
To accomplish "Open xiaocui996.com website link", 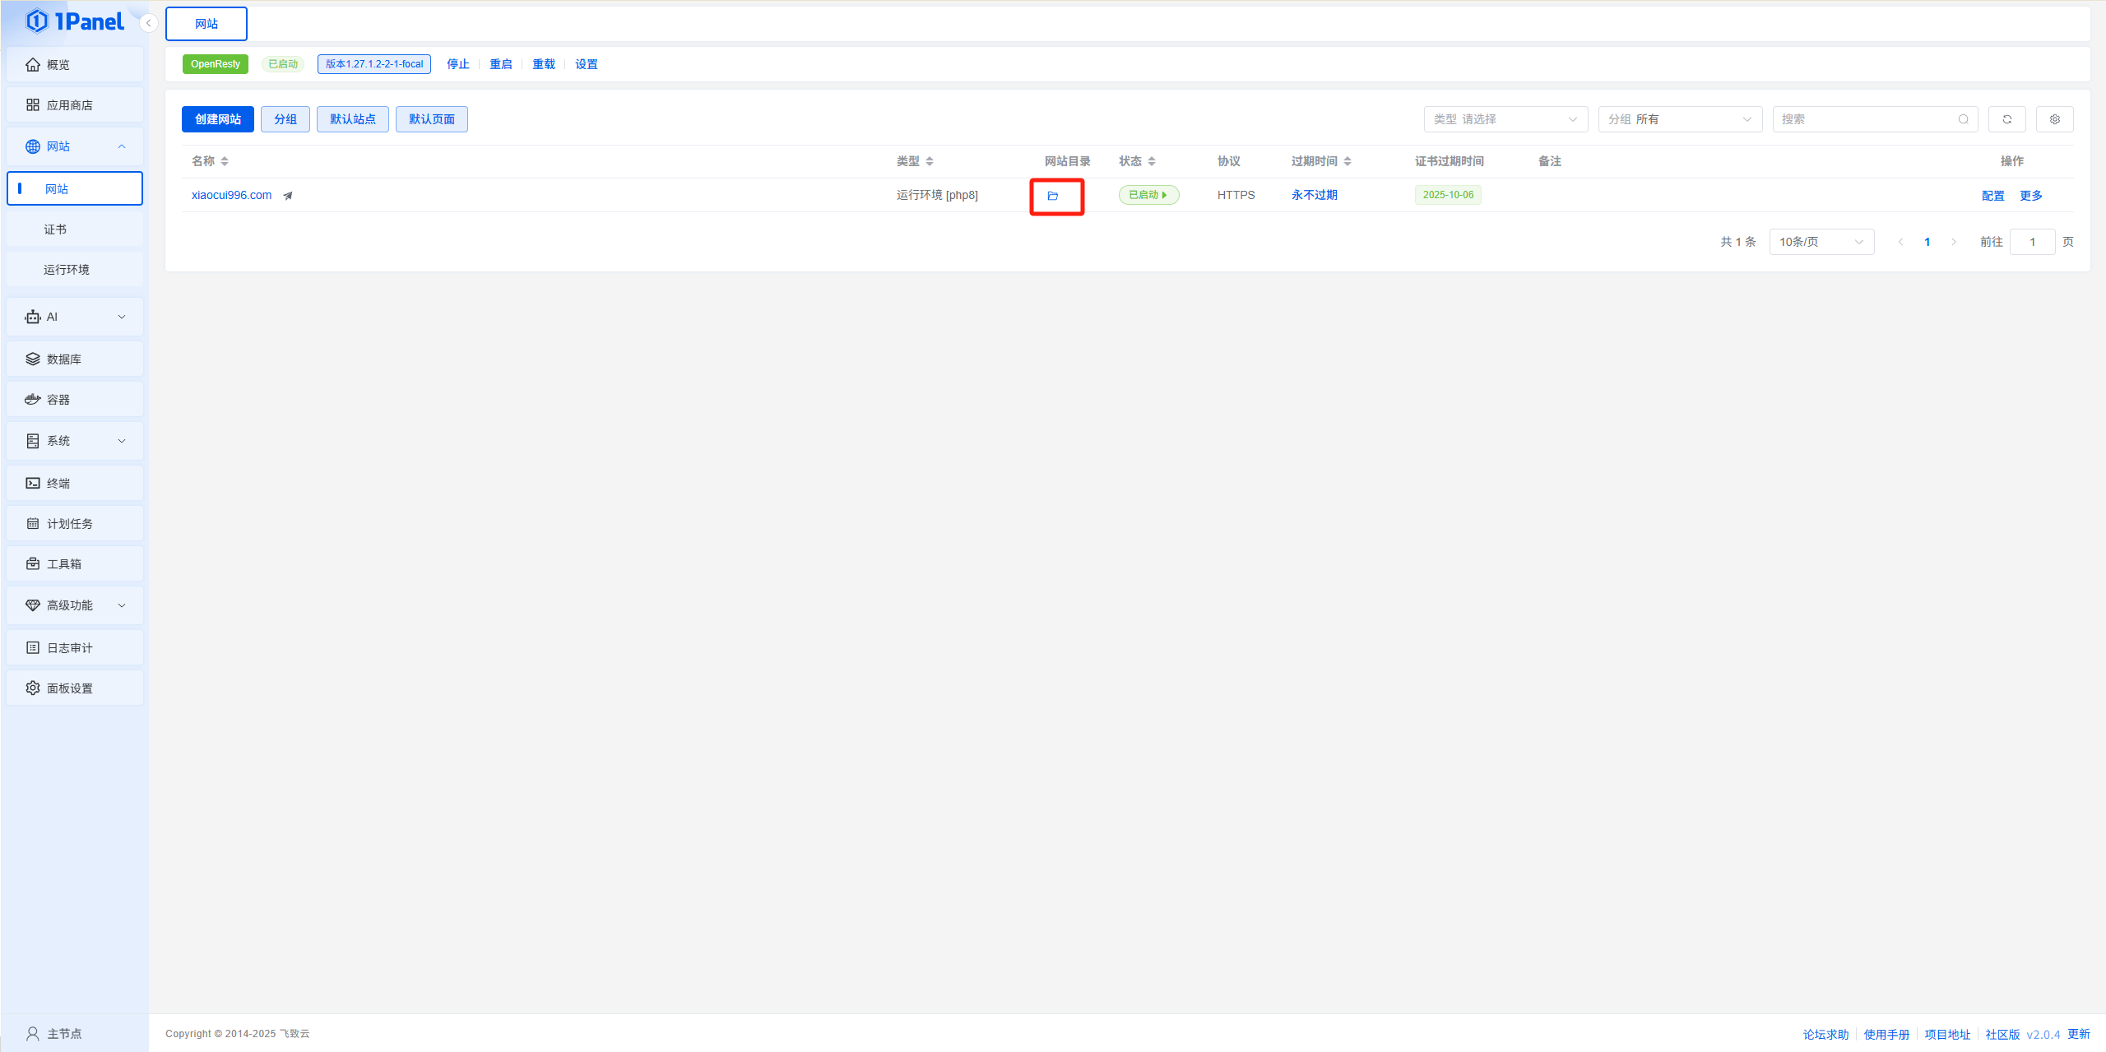I will pyautogui.click(x=231, y=195).
